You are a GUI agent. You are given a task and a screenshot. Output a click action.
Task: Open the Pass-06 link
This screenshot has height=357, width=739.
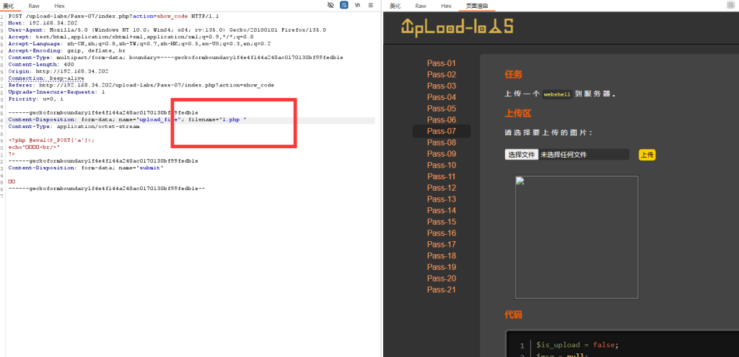(441, 119)
